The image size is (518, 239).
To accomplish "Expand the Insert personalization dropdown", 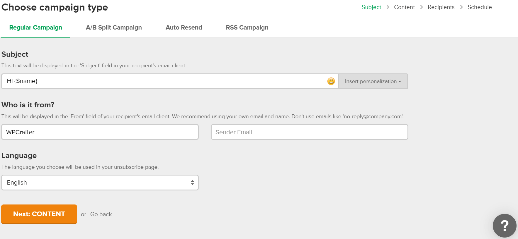I will click(x=373, y=81).
